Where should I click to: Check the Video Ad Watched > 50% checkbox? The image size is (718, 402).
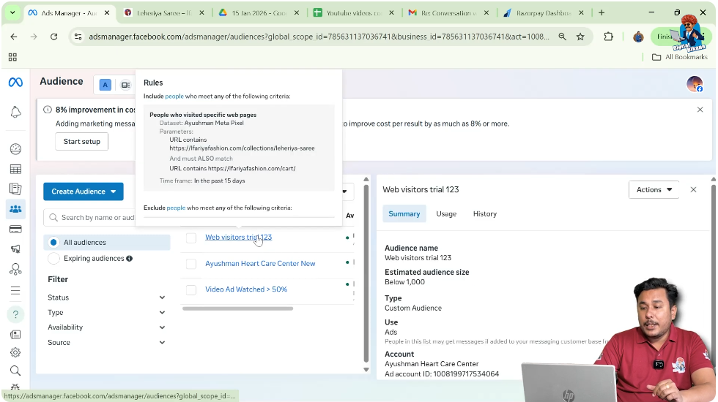pyautogui.click(x=191, y=289)
